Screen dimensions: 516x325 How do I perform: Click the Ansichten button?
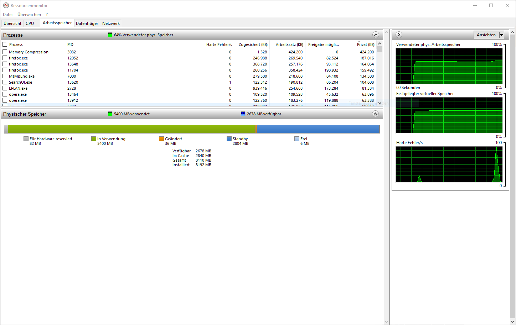(x=486, y=35)
